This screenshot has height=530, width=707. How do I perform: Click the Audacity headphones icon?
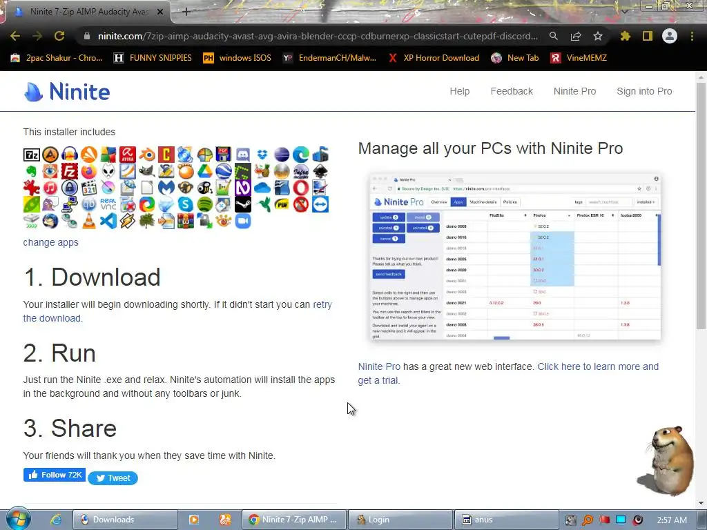[70, 155]
